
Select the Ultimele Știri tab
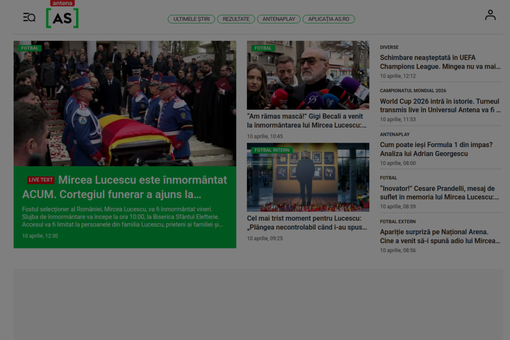click(191, 19)
